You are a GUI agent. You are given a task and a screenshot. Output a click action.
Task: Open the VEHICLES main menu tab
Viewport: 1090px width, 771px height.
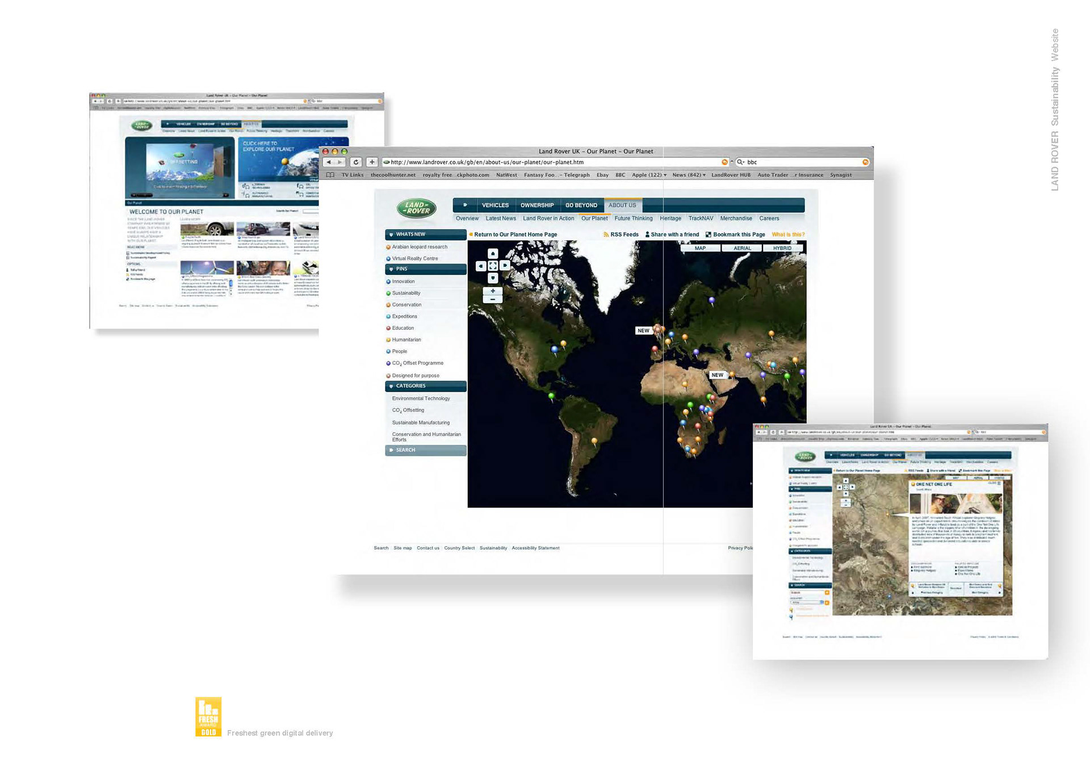pos(495,206)
